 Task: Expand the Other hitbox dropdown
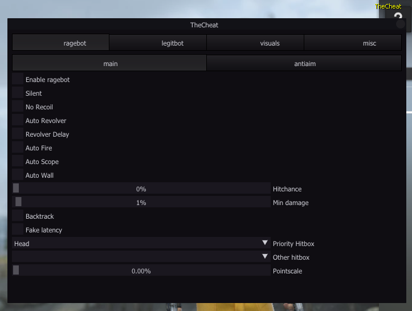(141, 257)
